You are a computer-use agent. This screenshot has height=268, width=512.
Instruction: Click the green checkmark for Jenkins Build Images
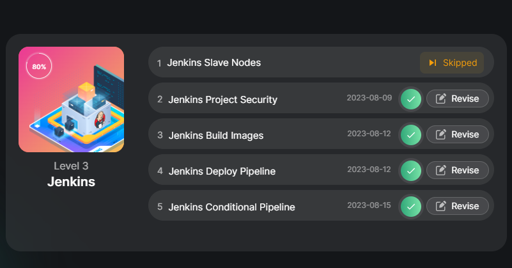click(x=410, y=135)
